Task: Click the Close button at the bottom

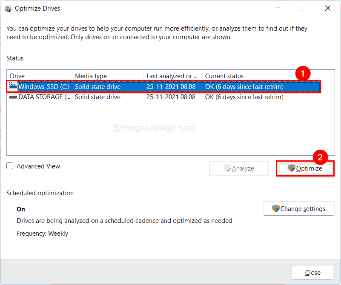Action: 312,272
